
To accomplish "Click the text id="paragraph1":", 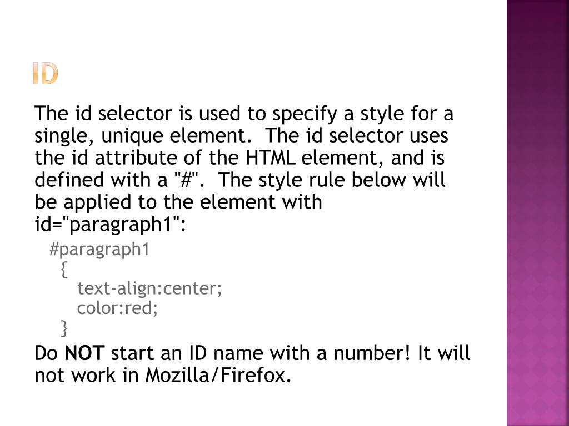I will tap(110, 225).
